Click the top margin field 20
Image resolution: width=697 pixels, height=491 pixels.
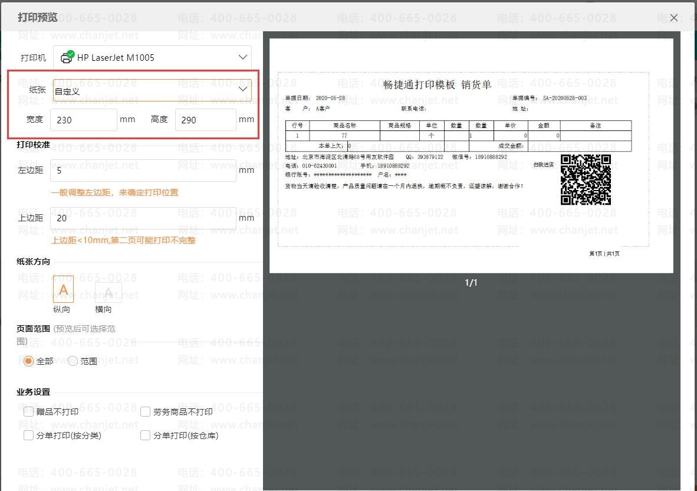click(143, 218)
